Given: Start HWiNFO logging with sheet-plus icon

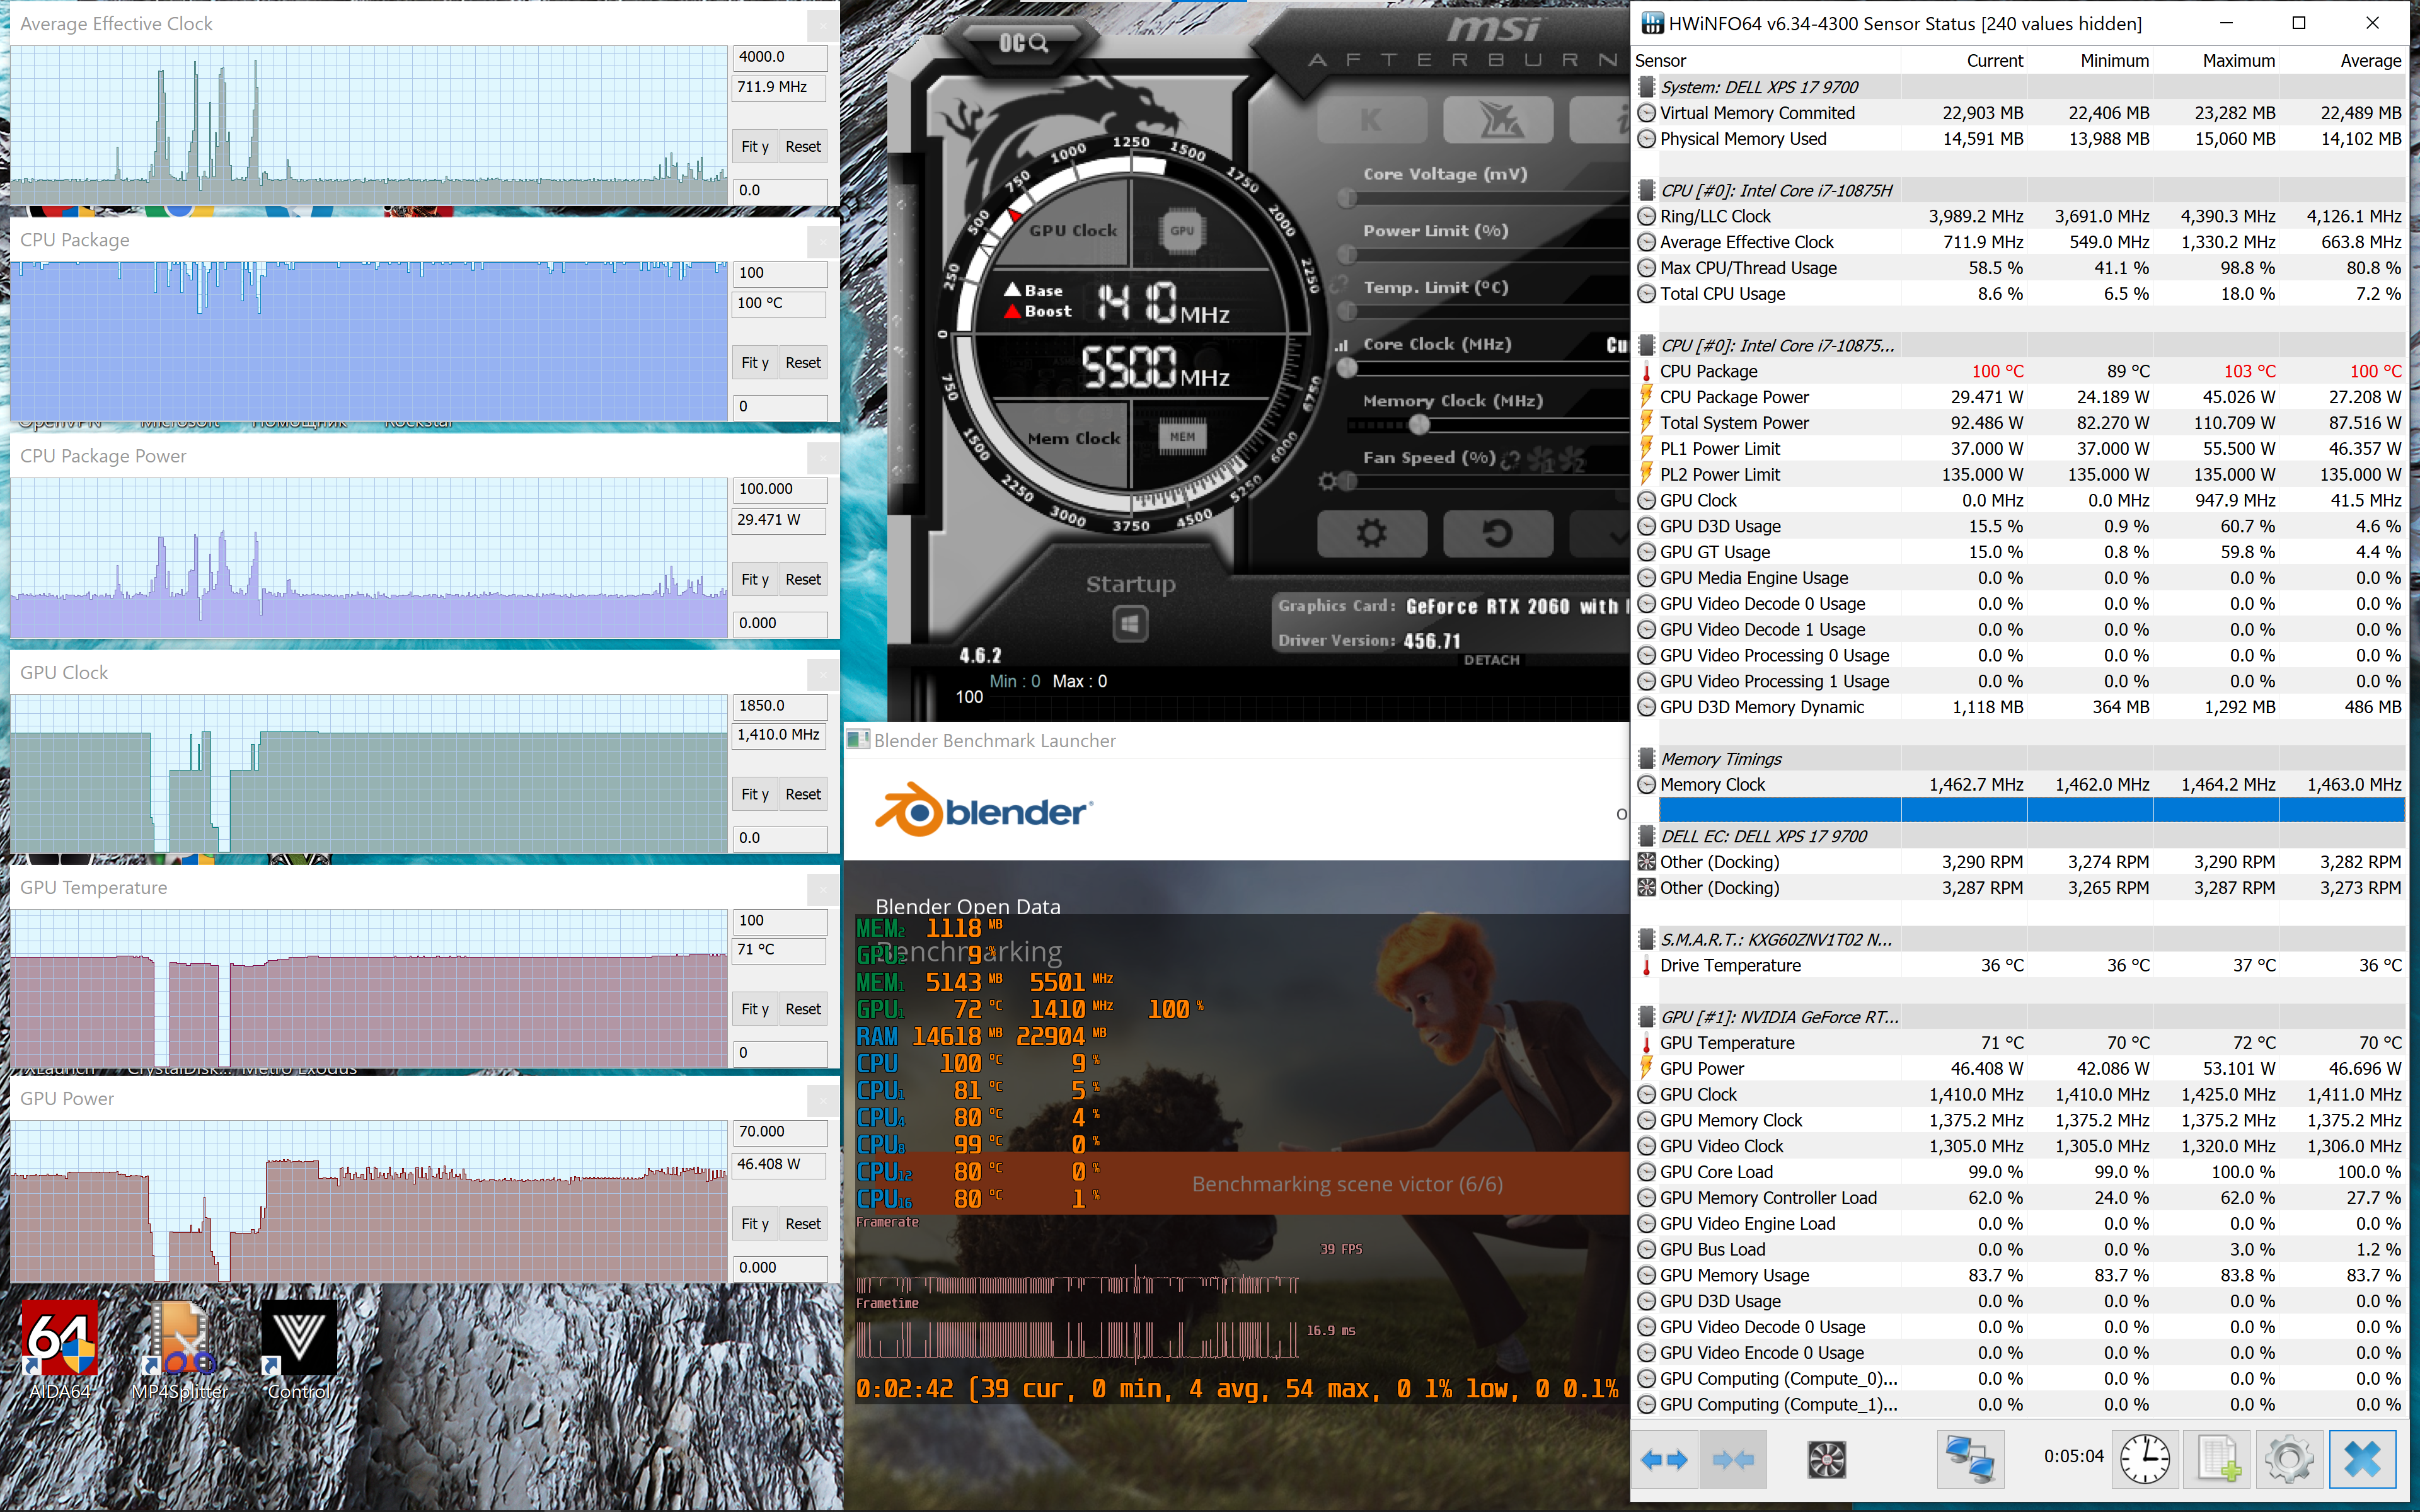Looking at the screenshot, I should pos(2218,1460).
